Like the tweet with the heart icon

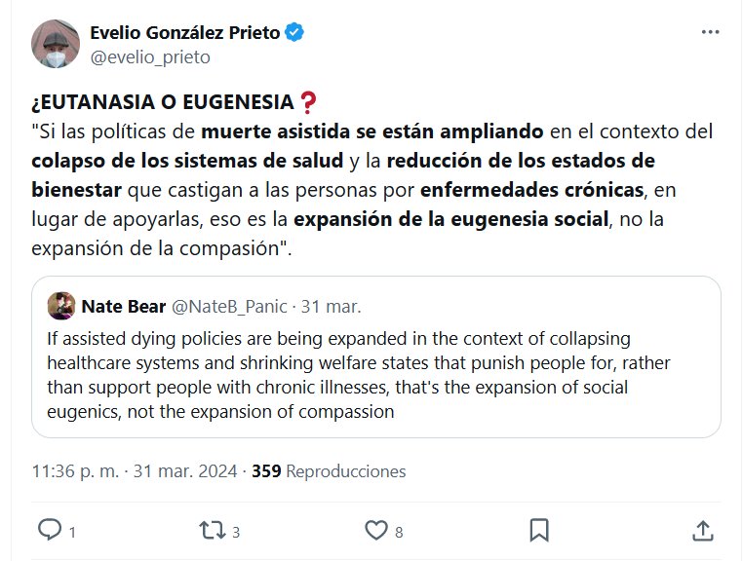tap(376, 530)
